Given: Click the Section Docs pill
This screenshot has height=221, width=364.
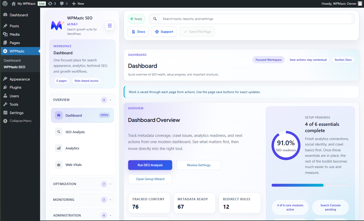Looking at the screenshot, I should [x=343, y=60].
